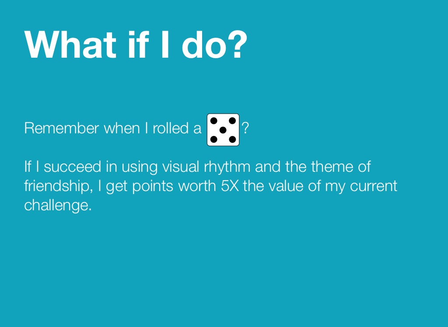Click the word "points" in the paragraph

(x=153, y=186)
